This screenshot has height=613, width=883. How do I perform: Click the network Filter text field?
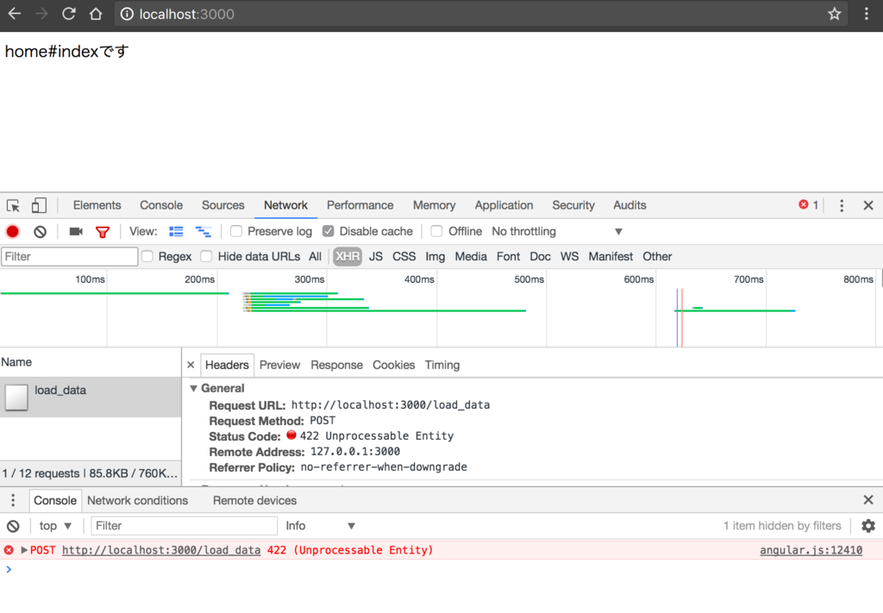coord(69,257)
